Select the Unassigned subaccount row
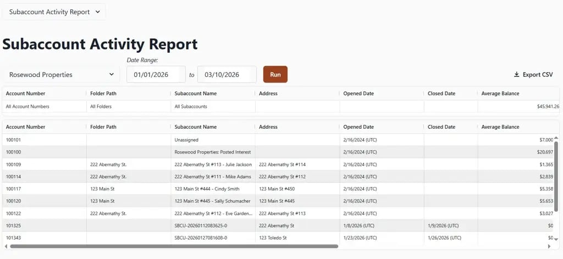 [186, 140]
